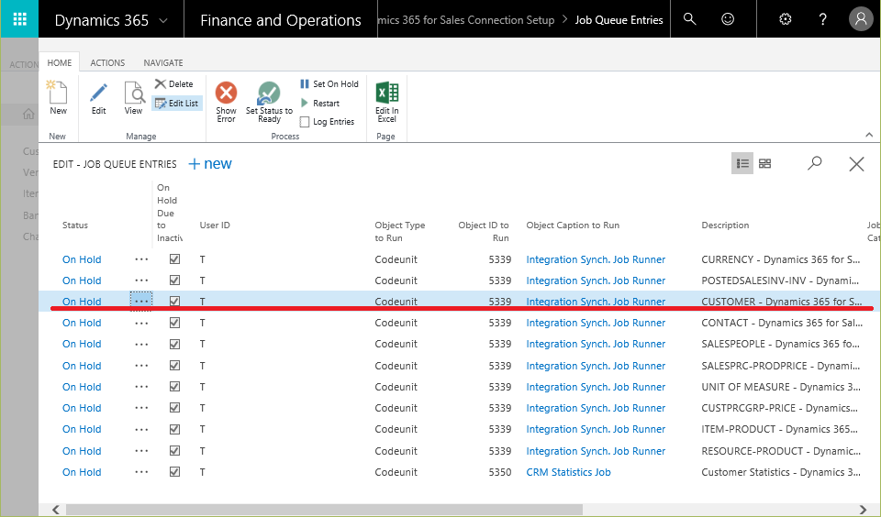Screen dimensions: 881x517
Task: Open On Hold status for Customer Statistics row
Action: [82, 472]
